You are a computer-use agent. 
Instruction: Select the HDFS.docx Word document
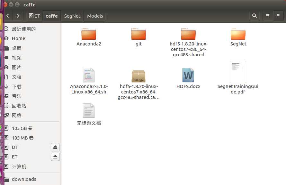188,75
